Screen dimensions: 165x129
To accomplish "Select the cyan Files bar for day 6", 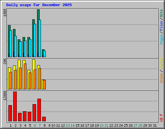I will pos(35,40).
